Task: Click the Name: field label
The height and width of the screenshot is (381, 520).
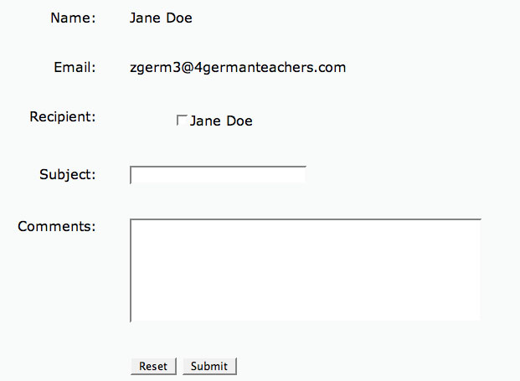Action: pos(73,18)
